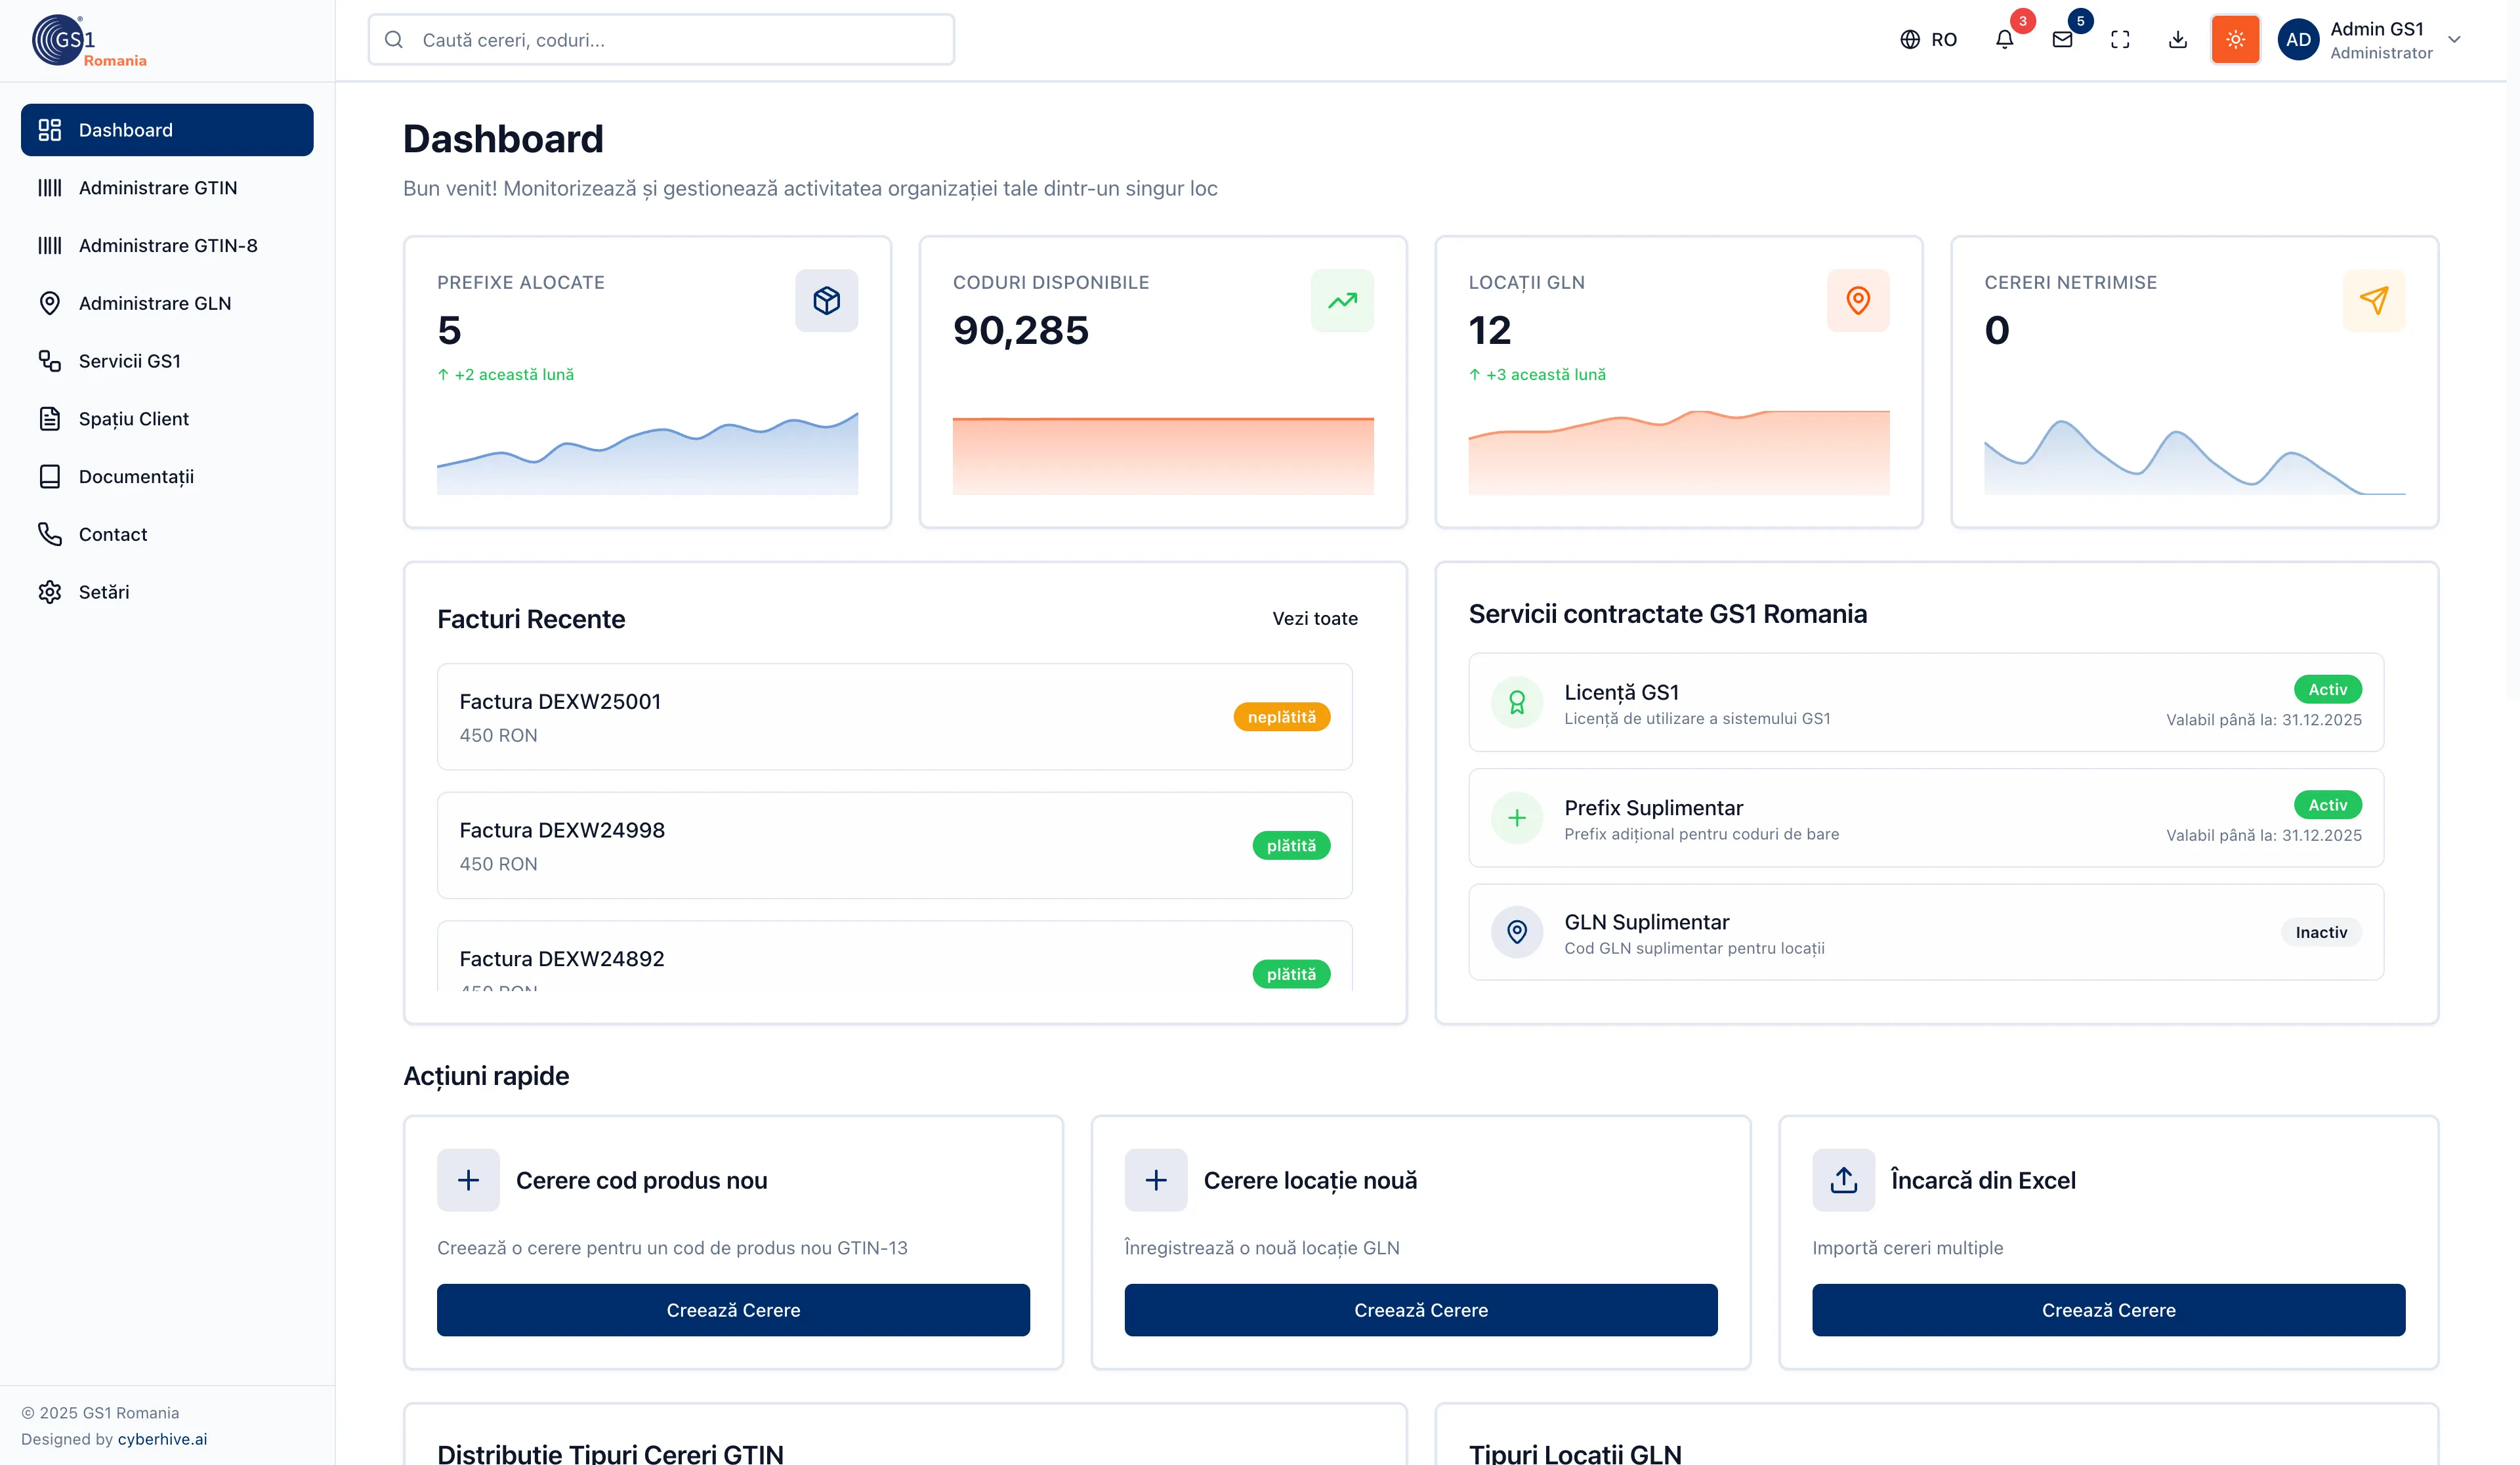Open the Setări sidebar item

pyautogui.click(x=104, y=592)
